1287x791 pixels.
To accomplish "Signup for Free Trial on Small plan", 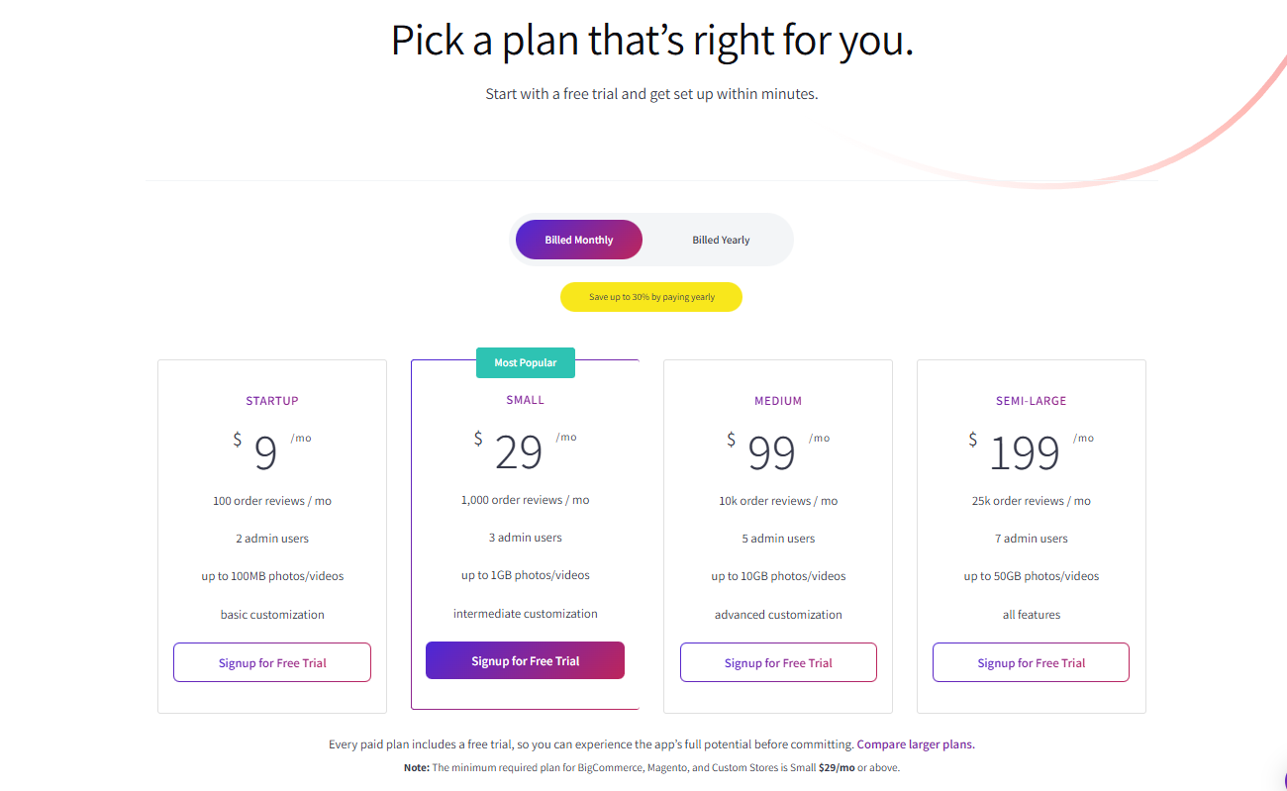I will pos(525,659).
